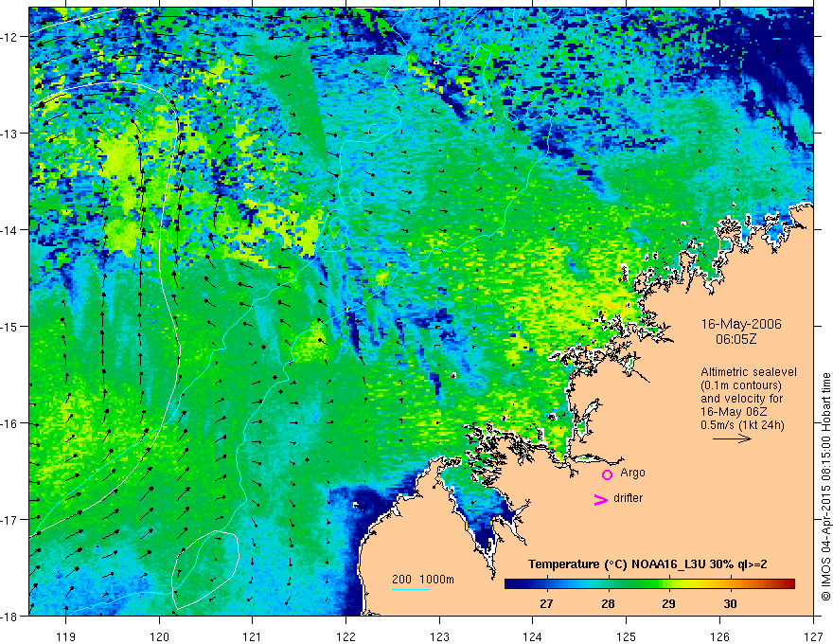The image size is (833, 644).
Task: Click the 'Argo' legend label
Action: pos(632,473)
